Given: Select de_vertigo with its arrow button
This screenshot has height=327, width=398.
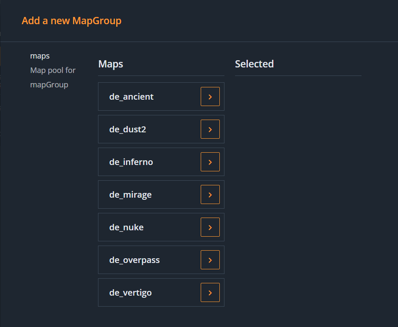Looking at the screenshot, I should pos(210,293).
